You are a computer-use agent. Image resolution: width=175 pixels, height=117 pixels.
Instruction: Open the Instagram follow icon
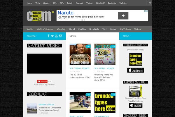point(60,36)
